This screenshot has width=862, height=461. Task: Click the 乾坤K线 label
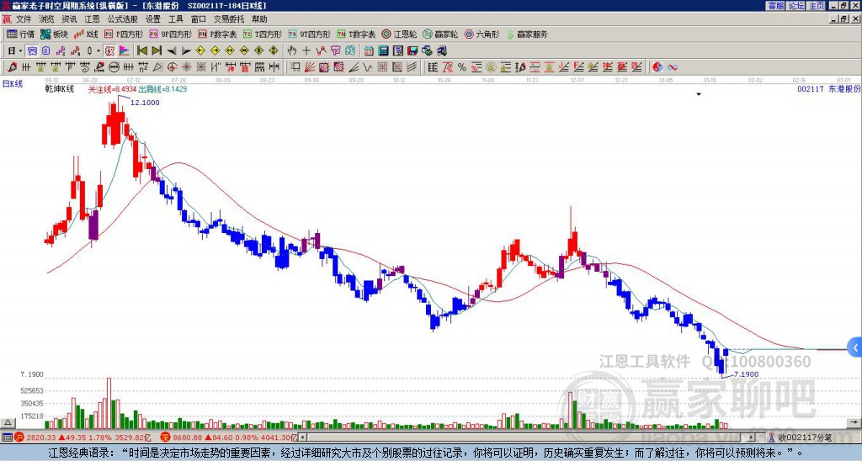(60, 89)
